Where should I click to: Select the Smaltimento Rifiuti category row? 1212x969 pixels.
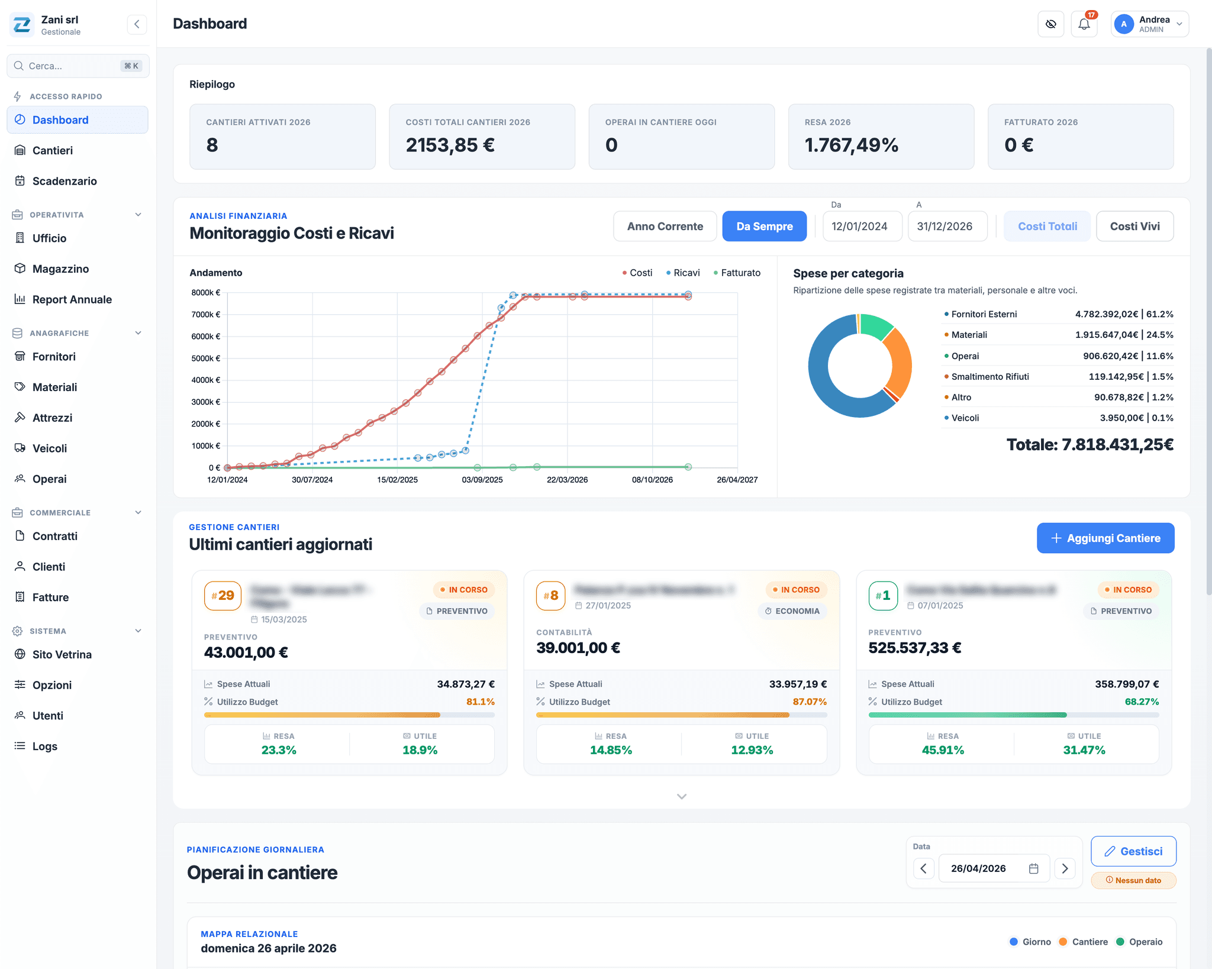(x=1058, y=376)
